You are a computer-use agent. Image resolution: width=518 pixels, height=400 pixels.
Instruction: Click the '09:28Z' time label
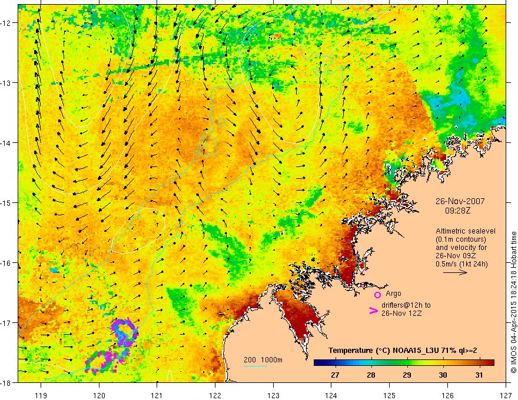(x=457, y=210)
